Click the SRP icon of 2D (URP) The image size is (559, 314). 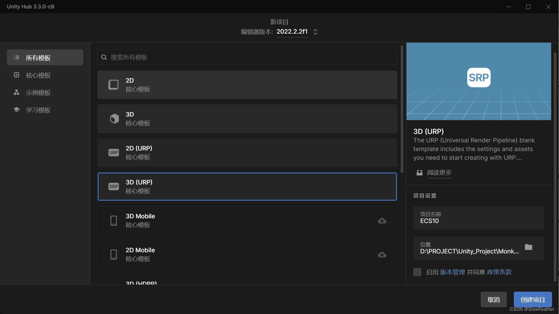click(x=113, y=153)
